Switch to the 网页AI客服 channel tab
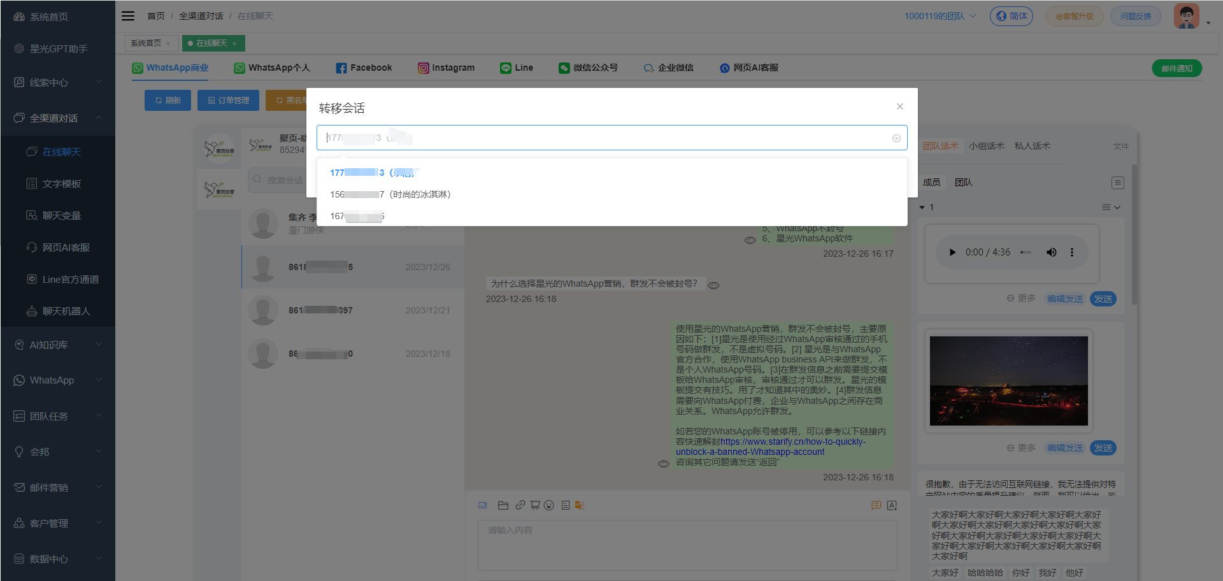The image size is (1223, 581). pos(749,68)
